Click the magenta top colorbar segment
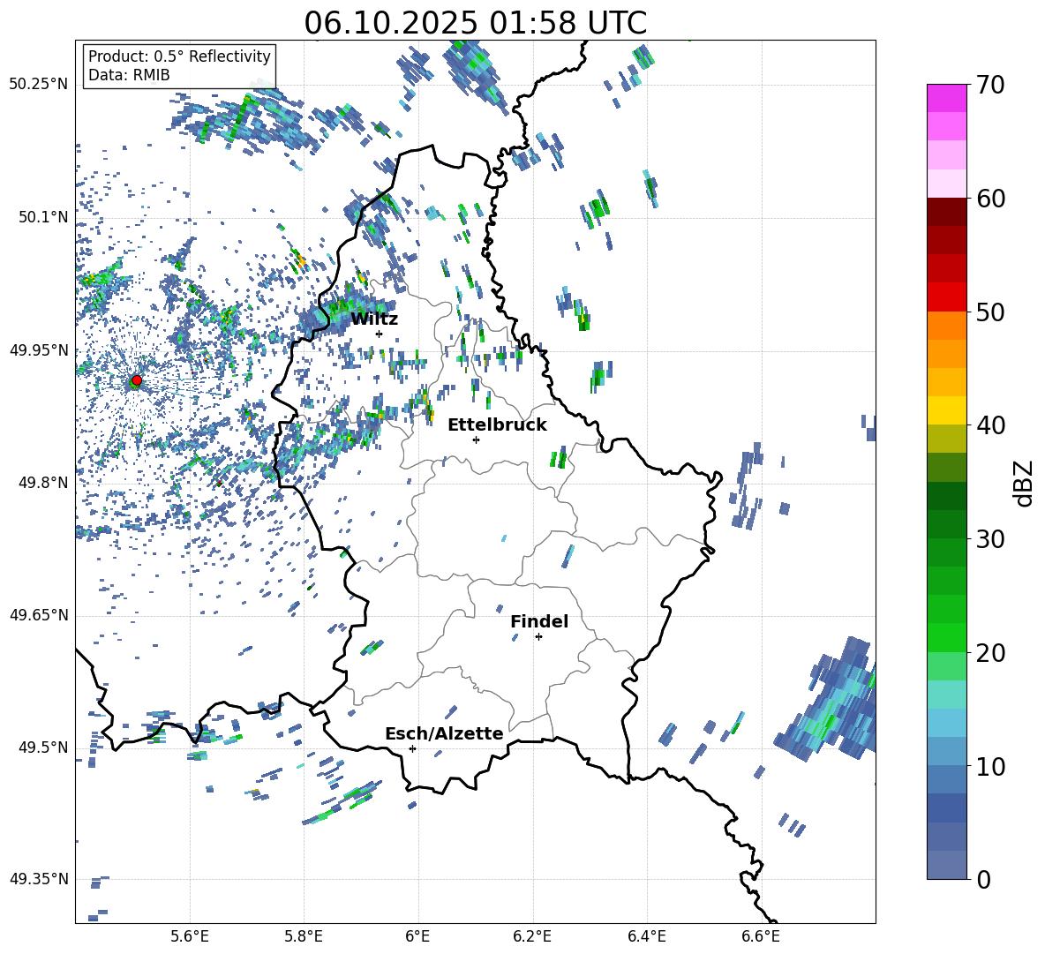Screen dimensions: 1045x954 coord(946,98)
